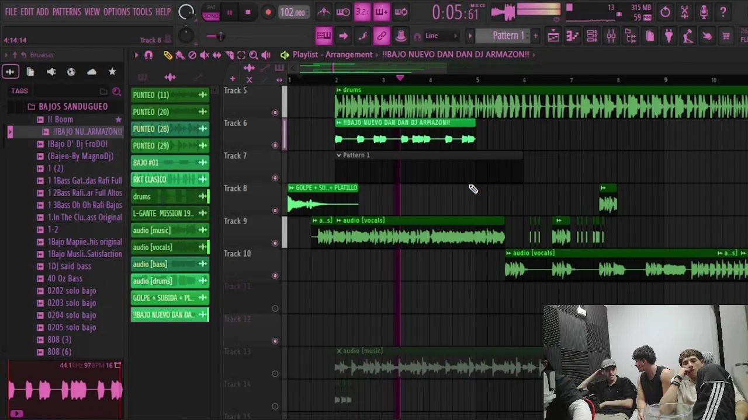
Task: Open the OPTIONS menu
Action: (x=116, y=12)
